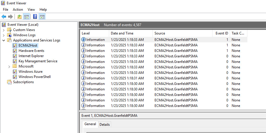This screenshot has height=133, width=266.
Task: Click the Up One Level folder icon
Action: tap(19, 17)
